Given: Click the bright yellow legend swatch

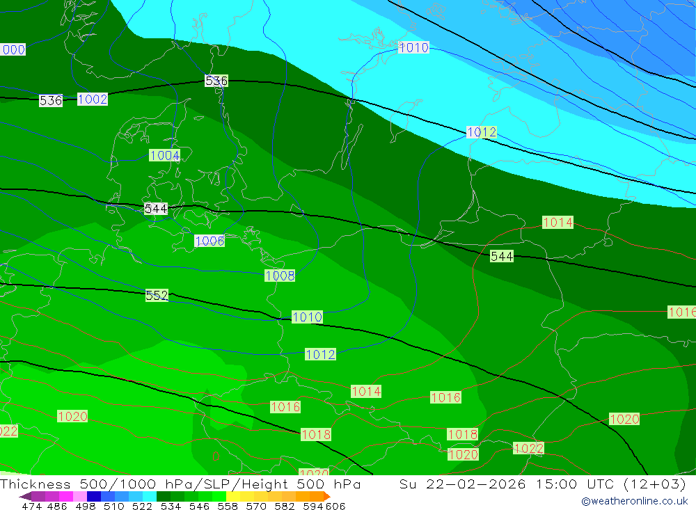Looking at the screenshot, I should click(233, 496).
